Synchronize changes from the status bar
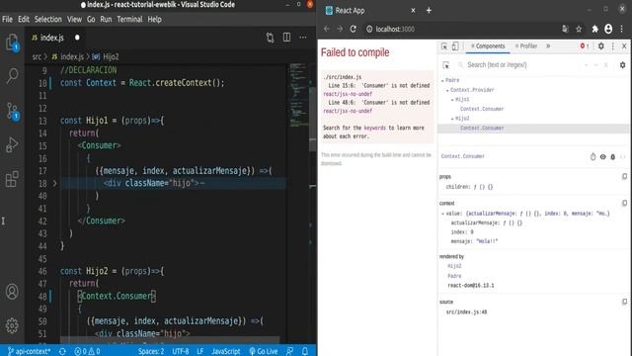This screenshot has width=632, height=356. [62, 351]
